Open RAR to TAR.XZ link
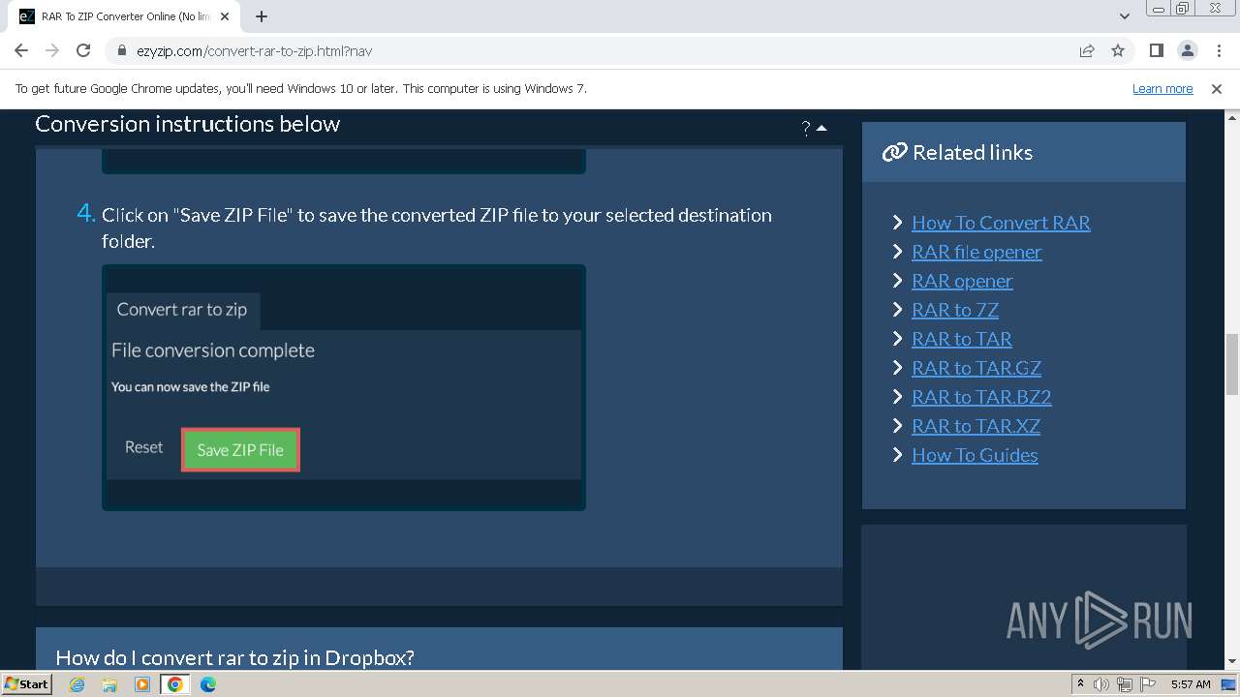This screenshot has width=1240, height=697. (976, 426)
